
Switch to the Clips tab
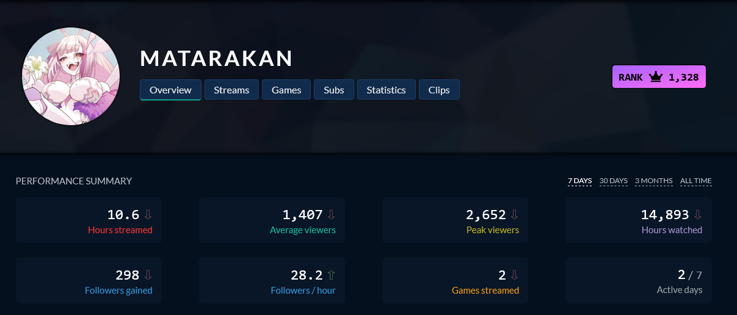point(439,90)
